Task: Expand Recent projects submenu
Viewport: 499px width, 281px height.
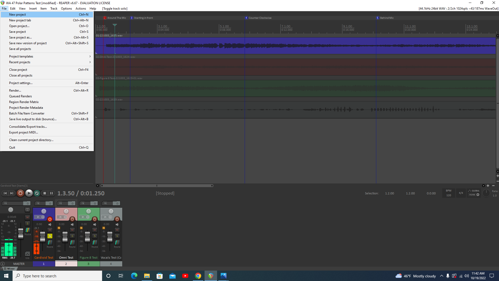Action: point(47,62)
